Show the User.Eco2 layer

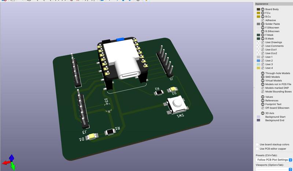click(x=263, y=53)
